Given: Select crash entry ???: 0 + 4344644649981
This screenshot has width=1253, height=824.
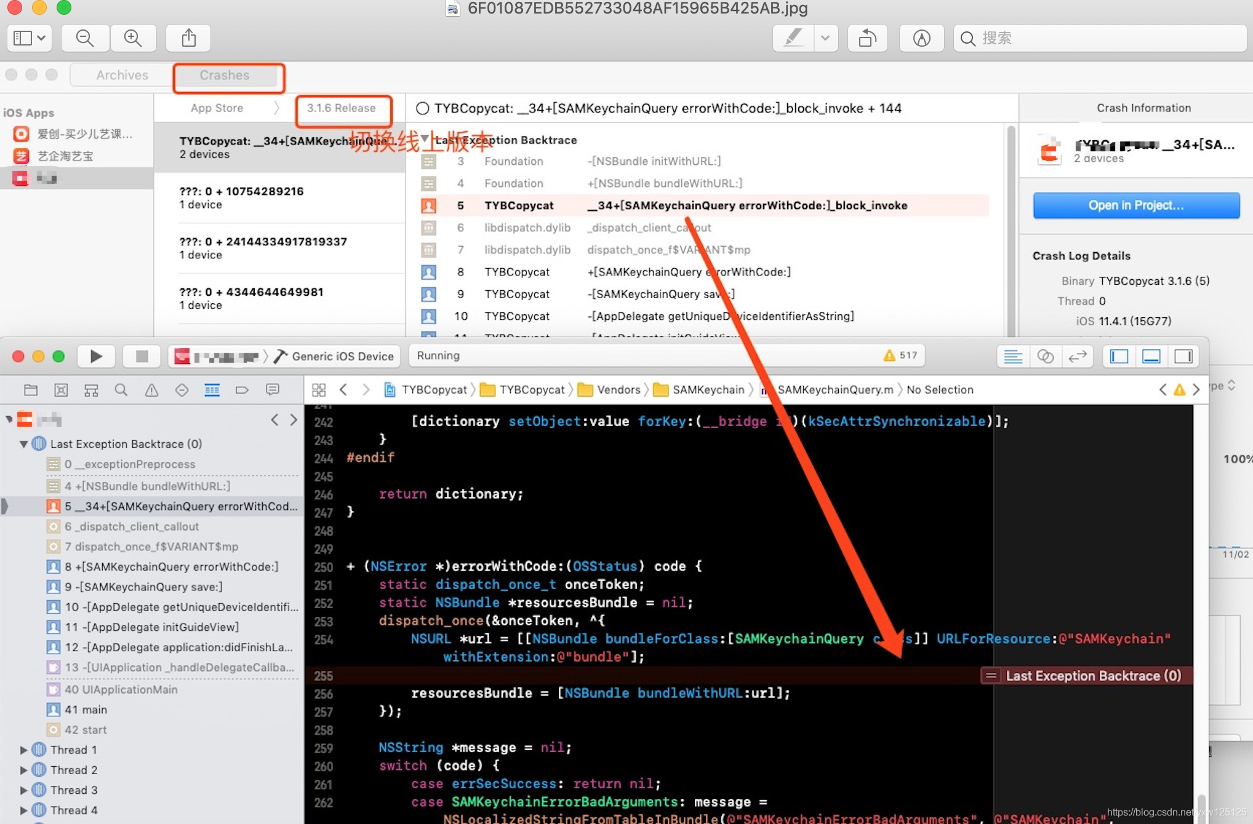Looking at the screenshot, I should (x=279, y=298).
